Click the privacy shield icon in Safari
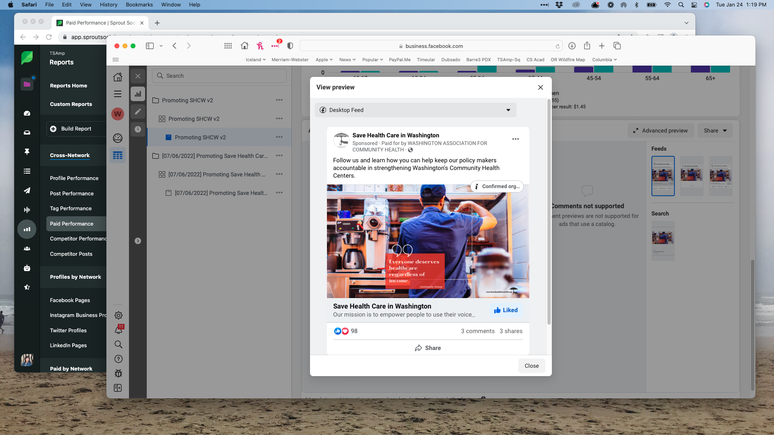Viewport: 774px width, 435px height. tap(290, 46)
